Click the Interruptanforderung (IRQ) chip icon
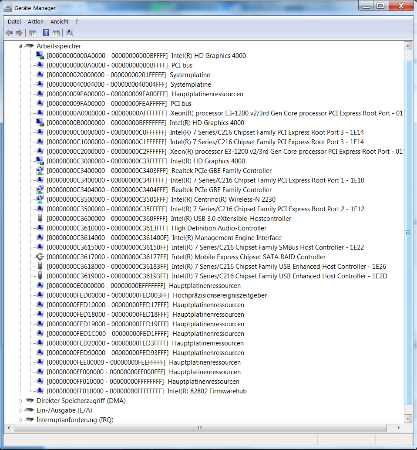 click(30, 420)
